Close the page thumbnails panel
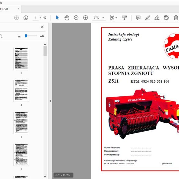 click(42, 27)
